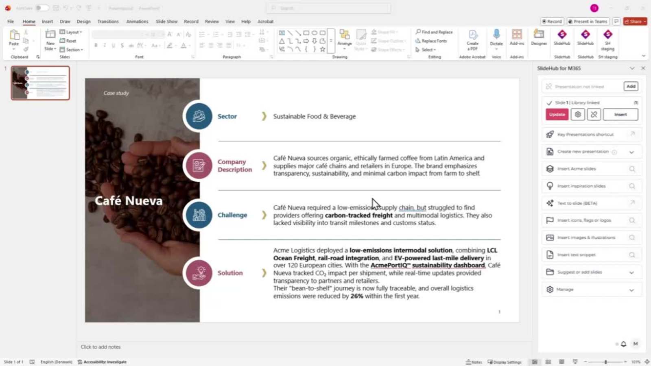Open slide settings gear next to Update
The width and height of the screenshot is (651, 366).
578,115
